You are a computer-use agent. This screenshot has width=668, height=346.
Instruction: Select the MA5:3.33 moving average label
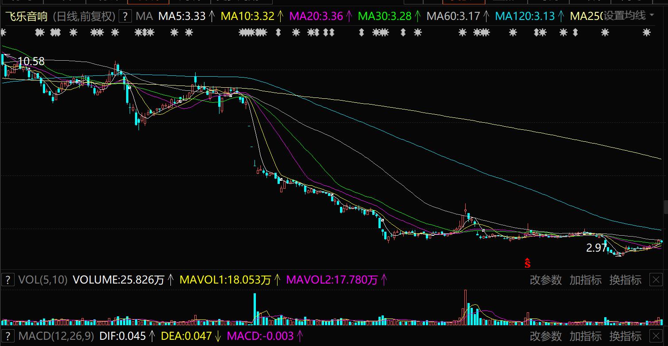pos(181,17)
